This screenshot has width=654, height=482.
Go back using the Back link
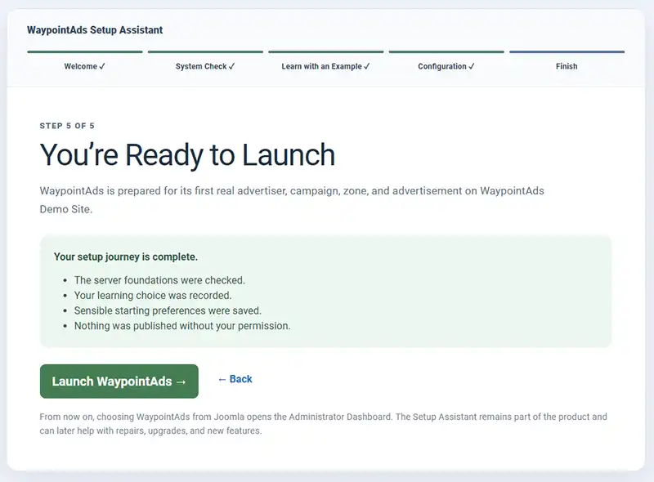(235, 379)
